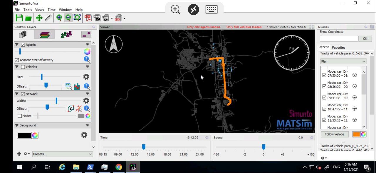Click the zoom to fit extent icon
Image resolution: width=376 pixels, height=173 pixels.
pos(77,18)
